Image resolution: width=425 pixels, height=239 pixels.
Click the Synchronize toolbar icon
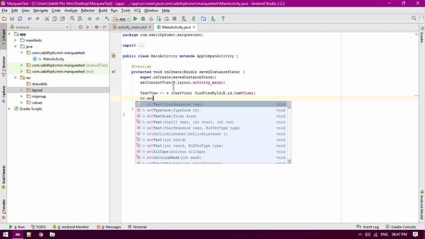click(20, 19)
